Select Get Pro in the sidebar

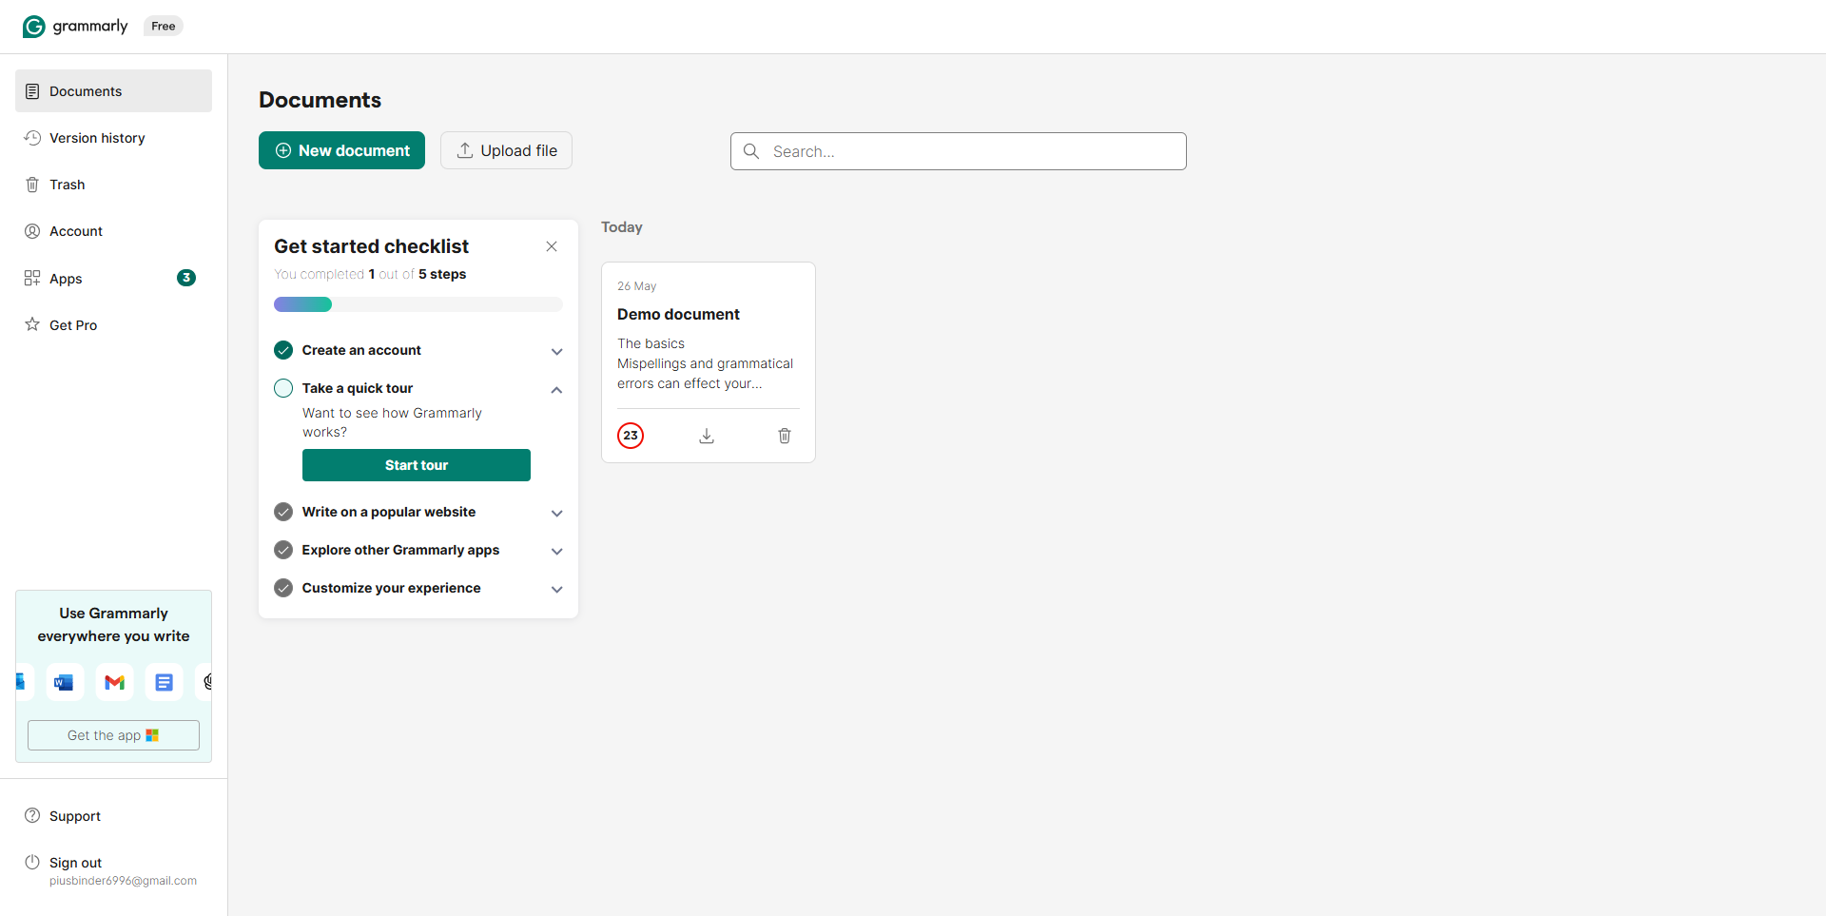[x=113, y=324]
